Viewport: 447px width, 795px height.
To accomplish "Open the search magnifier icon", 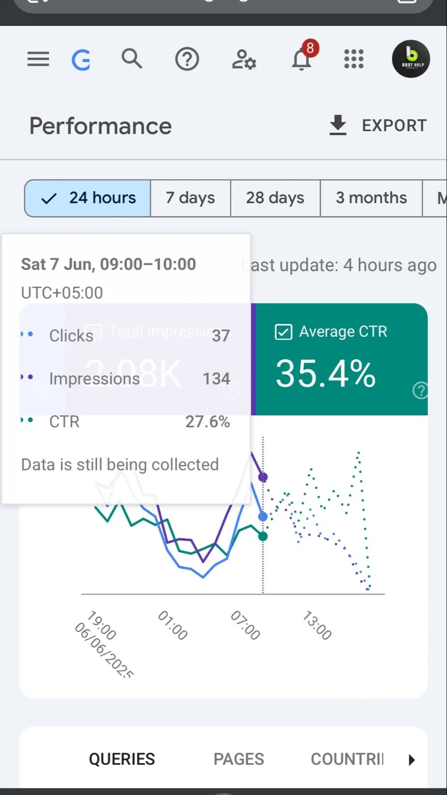I will click(x=132, y=59).
